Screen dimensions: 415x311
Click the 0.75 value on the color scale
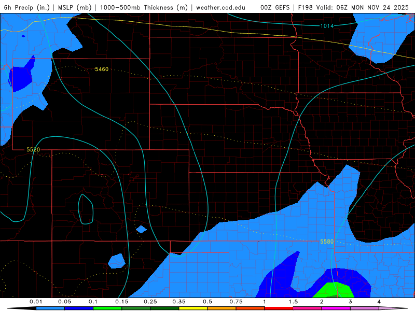click(236, 302)
